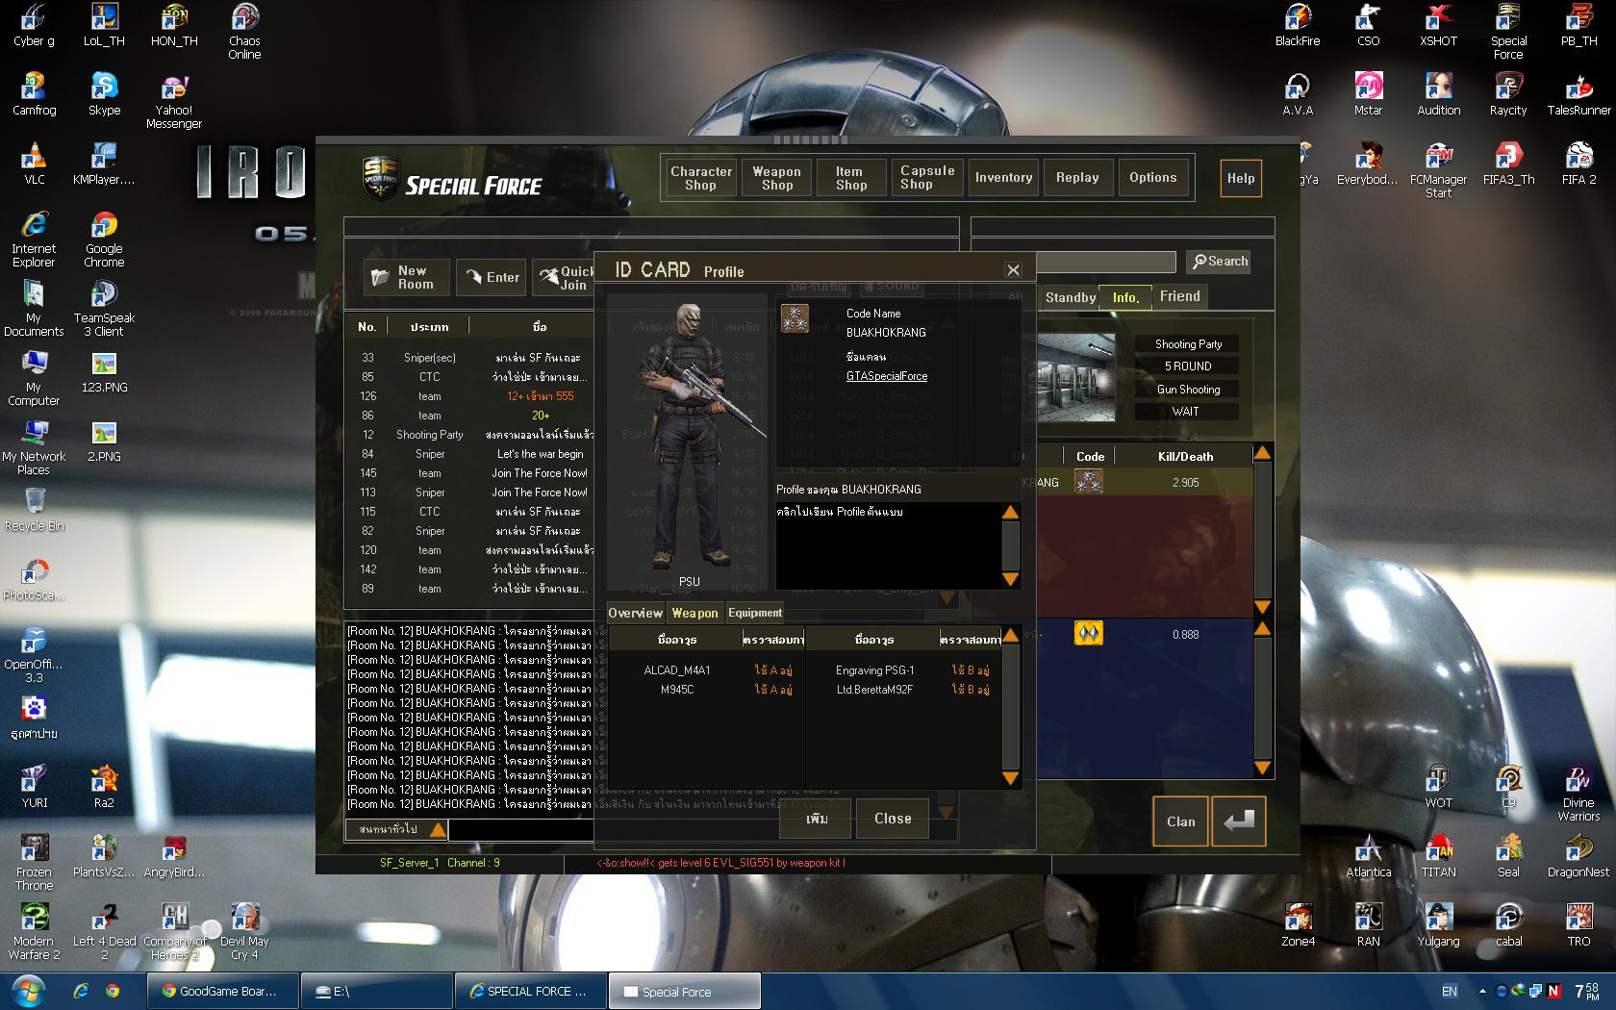Click the BlackFire desktop icon

tap(1298, 26)
